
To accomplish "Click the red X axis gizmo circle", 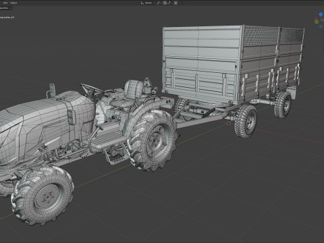I will 316,19.
